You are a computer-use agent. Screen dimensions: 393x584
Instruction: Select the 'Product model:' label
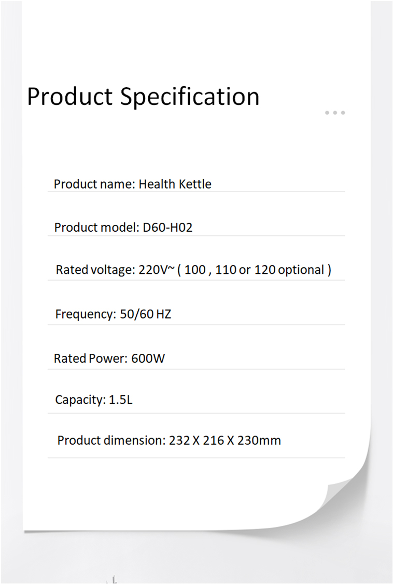(96, 228)
